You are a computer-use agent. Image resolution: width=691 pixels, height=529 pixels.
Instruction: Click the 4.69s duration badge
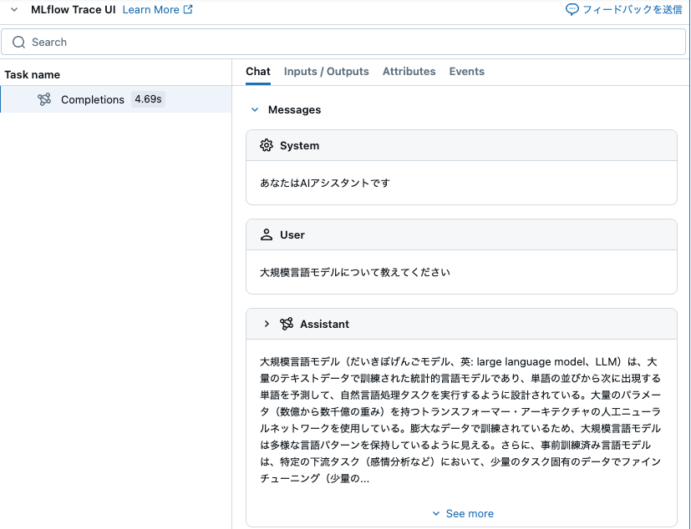[x=148, y=98]
